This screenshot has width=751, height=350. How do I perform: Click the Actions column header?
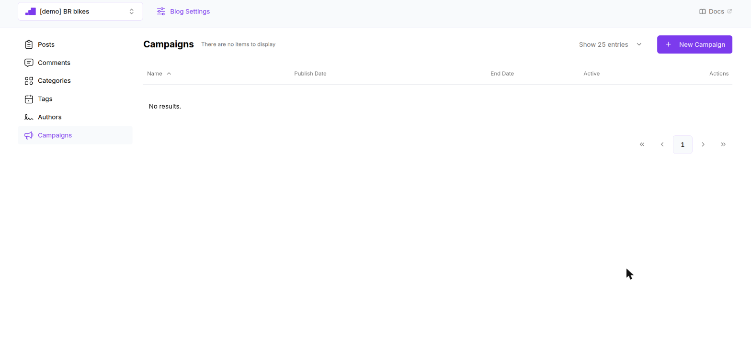pyautogui.click(x=719, y=74)
